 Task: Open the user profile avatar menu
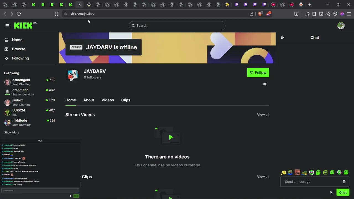point(341,26)
